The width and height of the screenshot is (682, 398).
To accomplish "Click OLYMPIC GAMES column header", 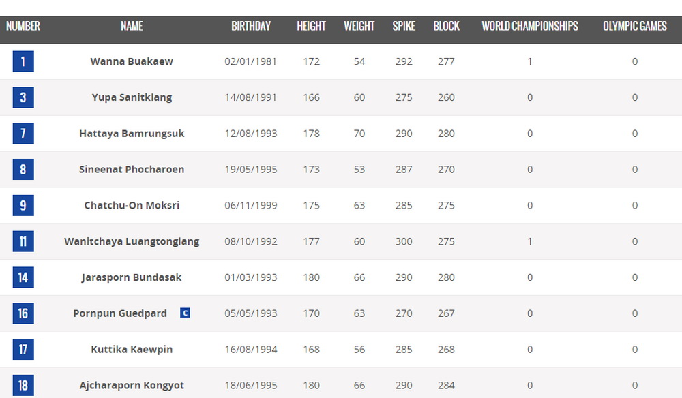I will 634,26.
